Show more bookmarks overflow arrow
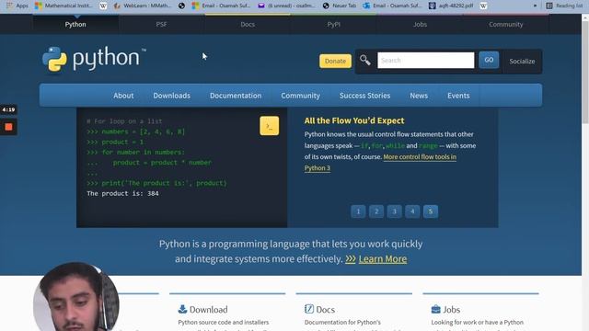This screenshot has width=589, height=331. click(535, 6)
